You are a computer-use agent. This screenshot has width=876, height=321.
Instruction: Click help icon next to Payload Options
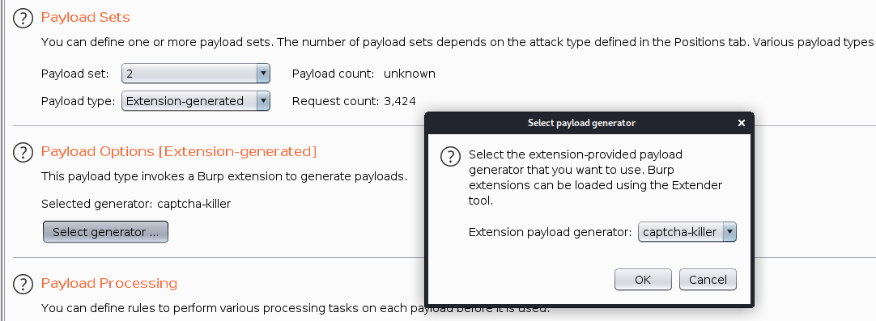(23, 152)
